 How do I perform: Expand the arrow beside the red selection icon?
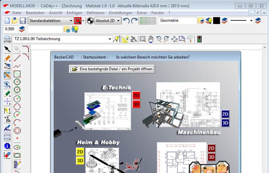pos(83,21)
